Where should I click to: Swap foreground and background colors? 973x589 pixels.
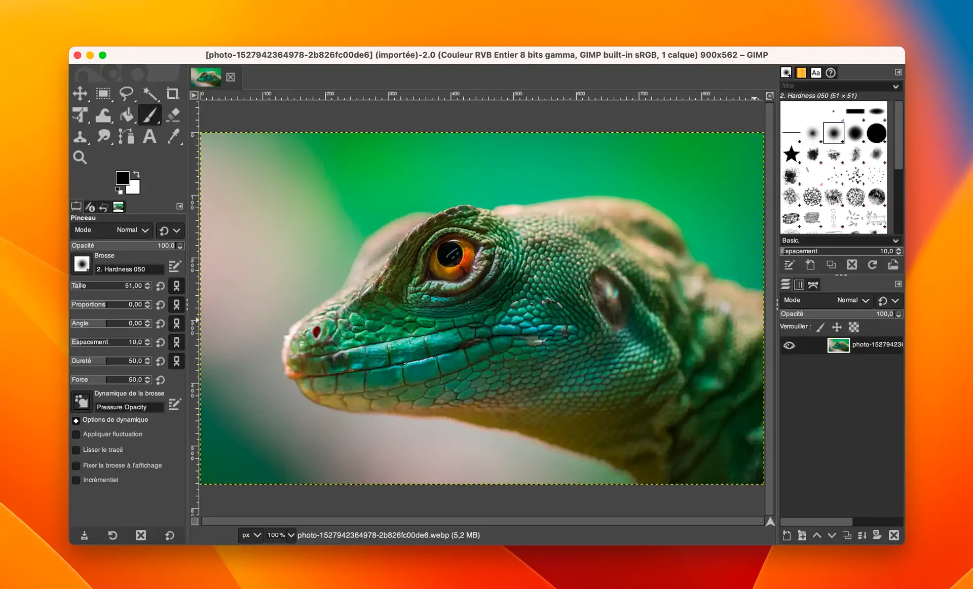click(x=136, y=174)
